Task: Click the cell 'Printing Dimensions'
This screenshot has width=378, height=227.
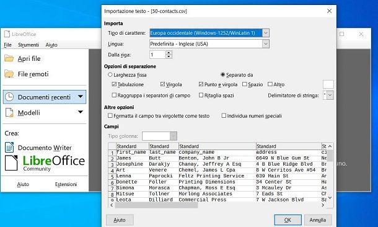Action: tap(207, 182)
